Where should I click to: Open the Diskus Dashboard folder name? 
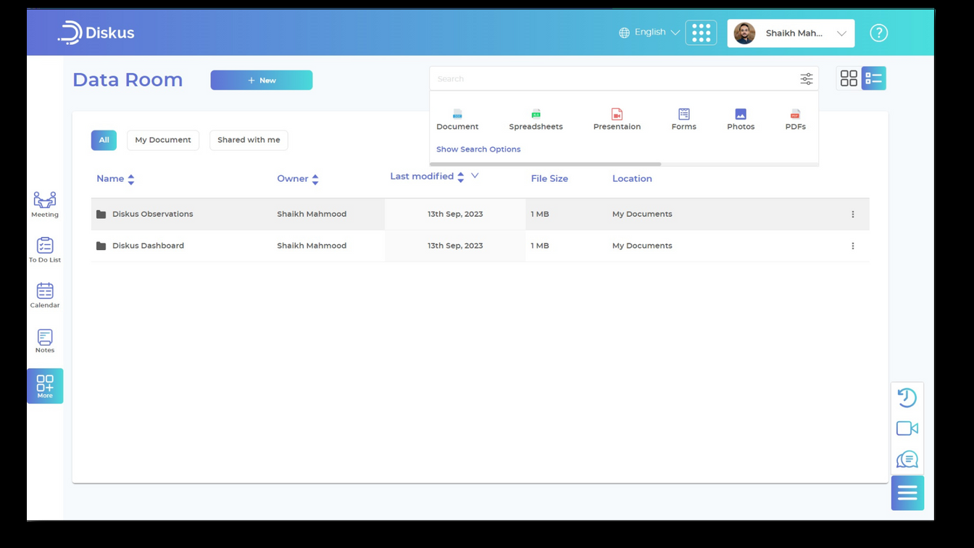tap(148, 246)
